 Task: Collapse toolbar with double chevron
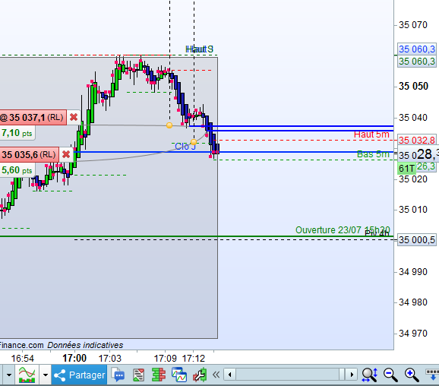(x=216, y=375)
